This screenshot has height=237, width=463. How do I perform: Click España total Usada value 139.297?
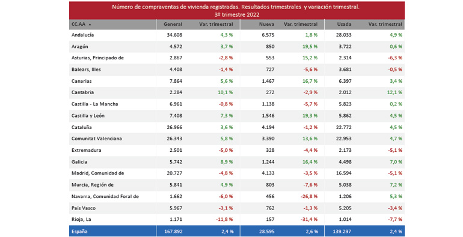click(343, 232)
